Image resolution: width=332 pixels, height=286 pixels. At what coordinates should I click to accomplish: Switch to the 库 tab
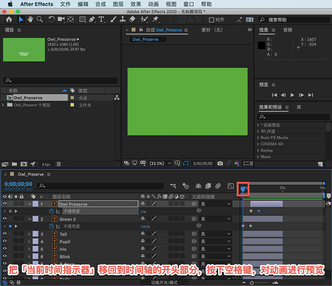pos(299,107)
